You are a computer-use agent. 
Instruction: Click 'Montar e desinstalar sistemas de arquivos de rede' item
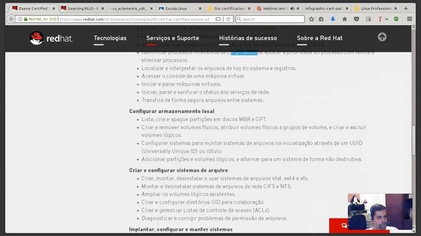pyautogui.click(x=216, y=186)
